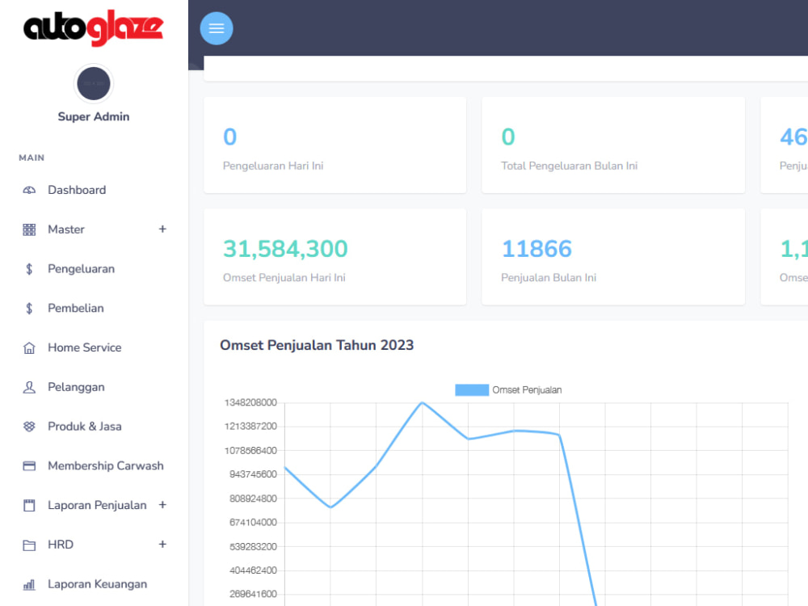Viewport: 808px width, 606px height.
Task: Select the Super Admin name label
Action: click(93, 116)
